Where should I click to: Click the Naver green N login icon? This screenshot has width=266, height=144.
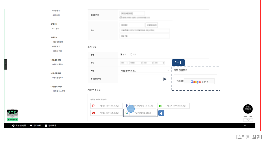[x=160, y=106]
